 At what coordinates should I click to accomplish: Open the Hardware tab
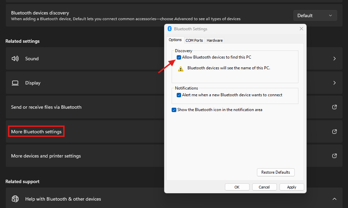click(x=214, y=40)
